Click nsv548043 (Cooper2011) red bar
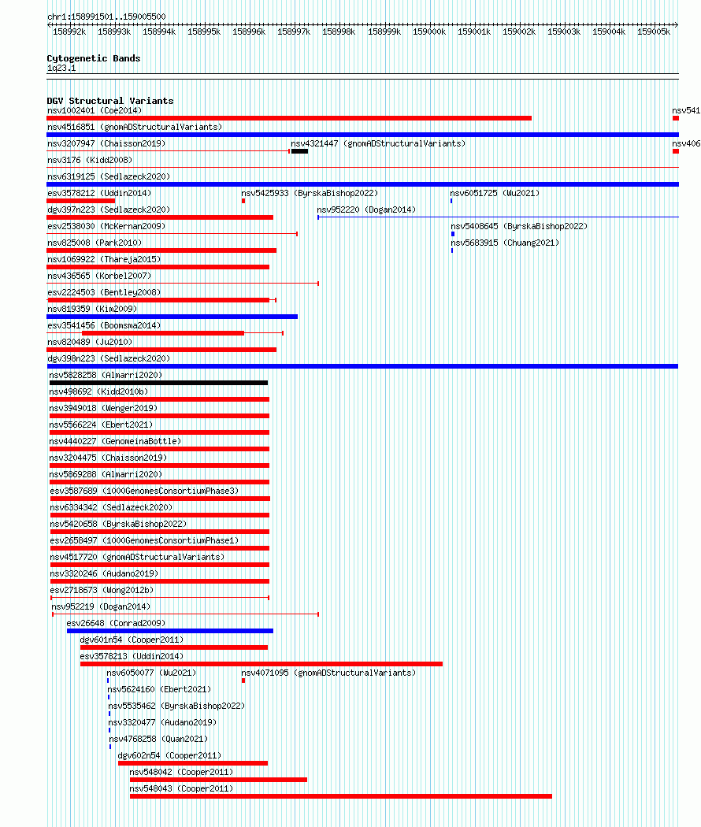This screenshot has height=827, width=701. [341, 796]
